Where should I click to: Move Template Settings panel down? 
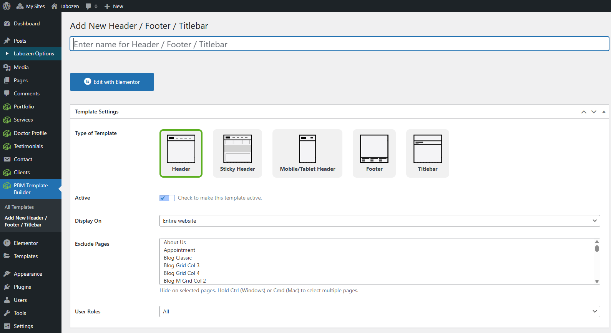pyautogui.click(x=594, y=112)
